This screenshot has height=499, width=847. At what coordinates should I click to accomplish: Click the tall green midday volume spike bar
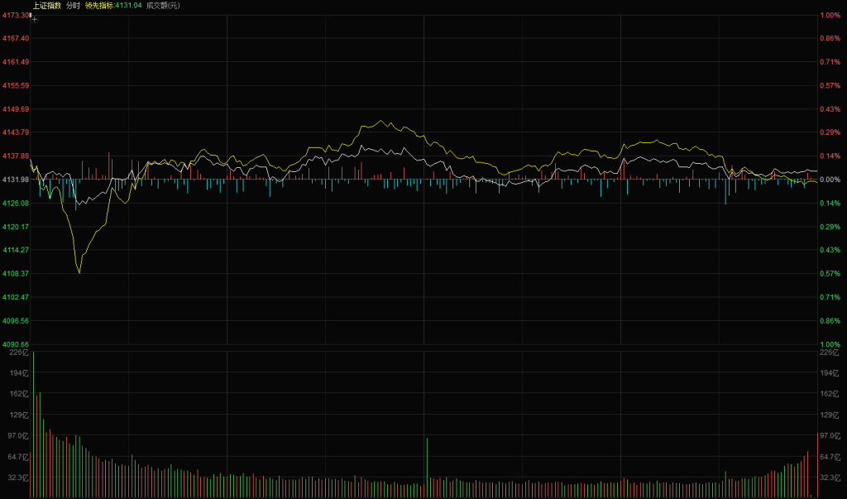[427, 468]
